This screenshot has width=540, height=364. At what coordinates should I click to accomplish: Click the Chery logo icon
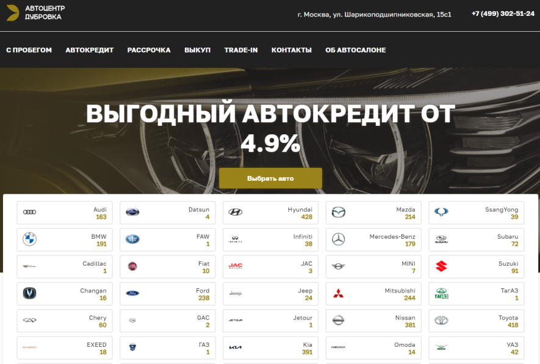coord(29,320)
